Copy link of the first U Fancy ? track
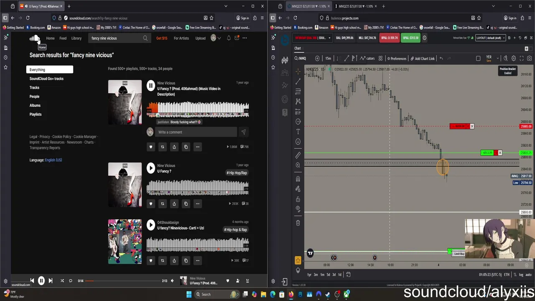 pyautogui.click(x=186, y=147)
